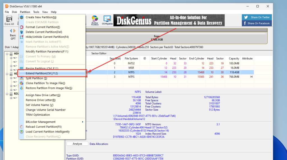Click the Free Space value 68.3GB
287x160 pixels.
click(x=216, y=100)
